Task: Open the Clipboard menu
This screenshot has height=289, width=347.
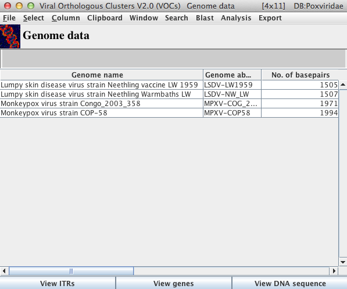Action: (105, 17)
